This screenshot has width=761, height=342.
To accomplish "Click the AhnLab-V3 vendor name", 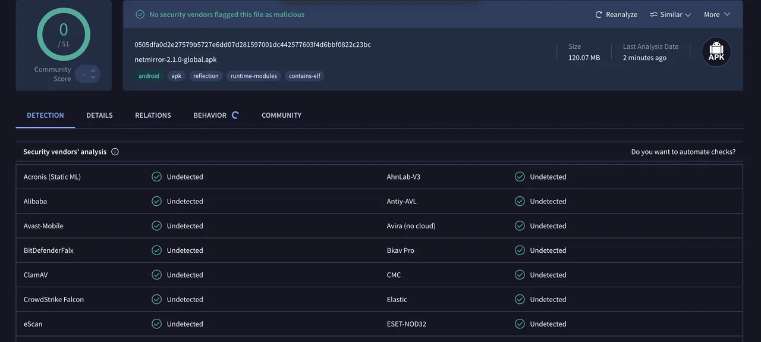I will (404, 177).
